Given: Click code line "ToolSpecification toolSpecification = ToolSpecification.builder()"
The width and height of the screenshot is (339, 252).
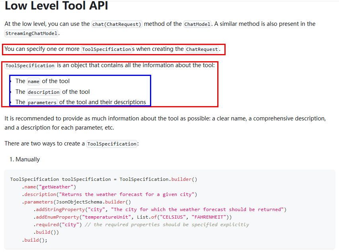Looking at the screenshot, I should click(x=103, y=179).
